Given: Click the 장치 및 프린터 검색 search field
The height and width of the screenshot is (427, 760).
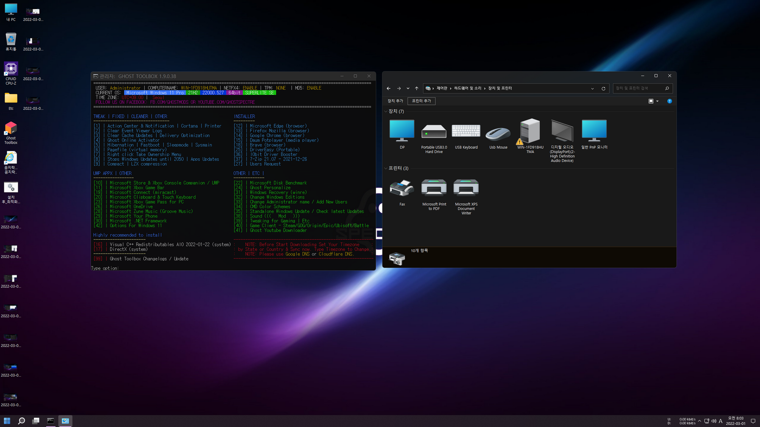Looking at the screenshot, I should point(643,88).
